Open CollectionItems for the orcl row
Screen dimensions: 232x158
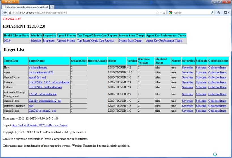pos(217,106)
